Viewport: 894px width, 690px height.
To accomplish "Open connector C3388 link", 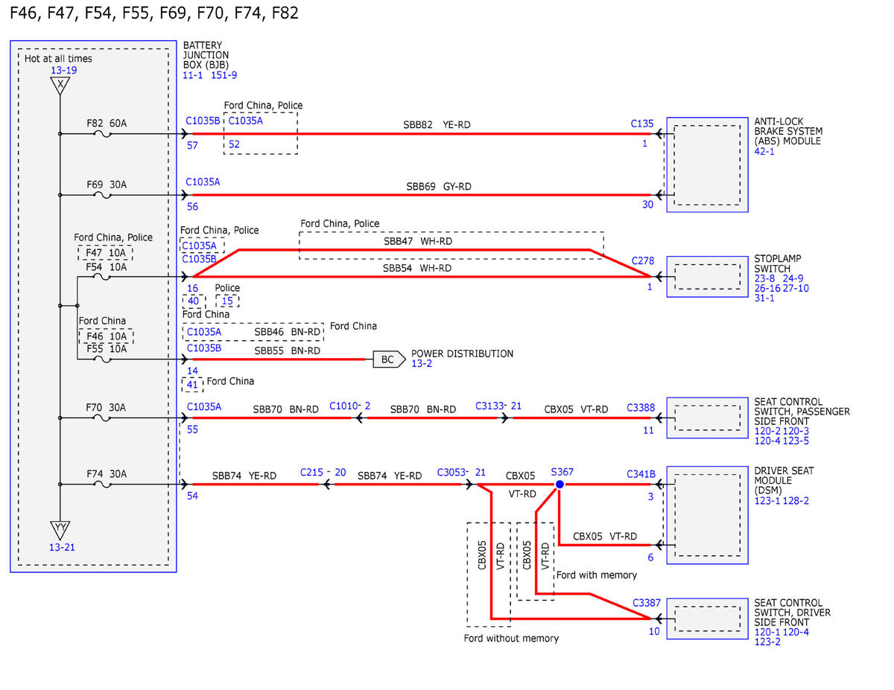I will tap(641, 407).
